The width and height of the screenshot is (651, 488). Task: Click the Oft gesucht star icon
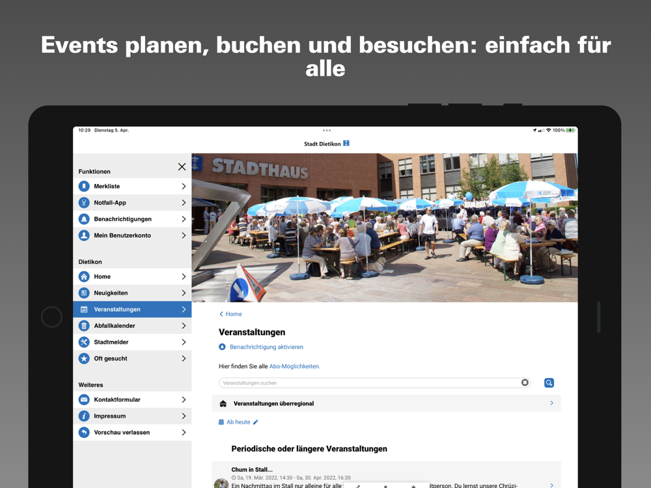84,359
